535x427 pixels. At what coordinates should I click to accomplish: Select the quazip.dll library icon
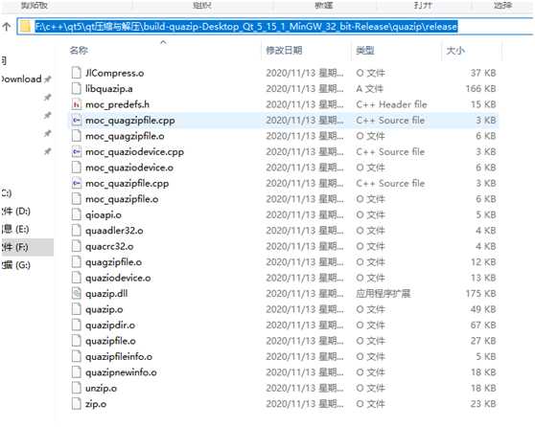pos(77,293)
